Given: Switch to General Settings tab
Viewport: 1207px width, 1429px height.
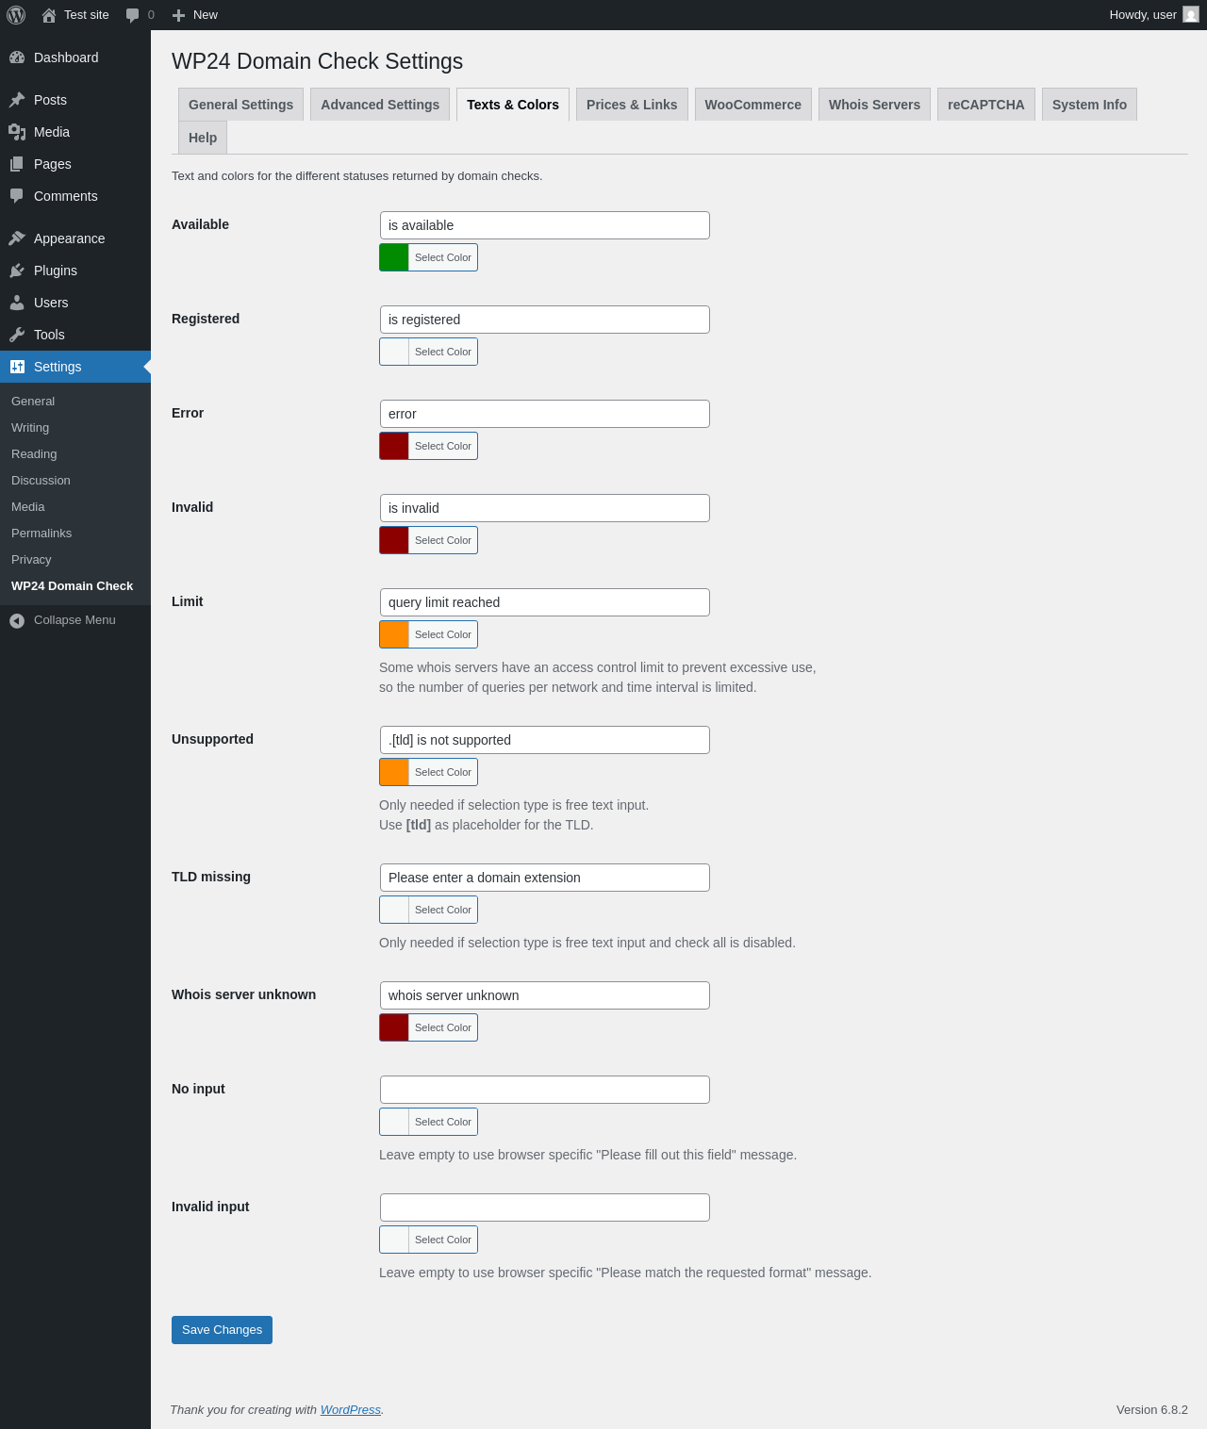Looking at the screenshot, I should (x=240, y=105).
